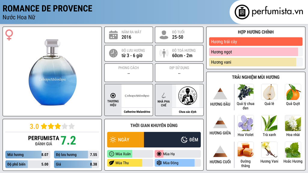308x173 pixels.
Task: Click the pink female gender symbol
Action: 9,35
